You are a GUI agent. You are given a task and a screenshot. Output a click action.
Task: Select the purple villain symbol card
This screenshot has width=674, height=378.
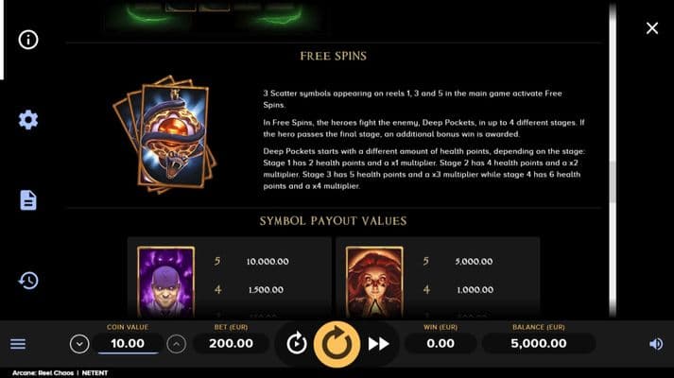(x=166, y=283)
